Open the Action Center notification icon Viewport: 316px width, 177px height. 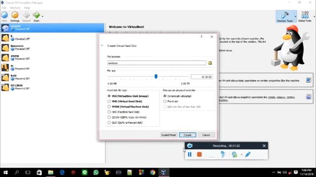point(296,173)
